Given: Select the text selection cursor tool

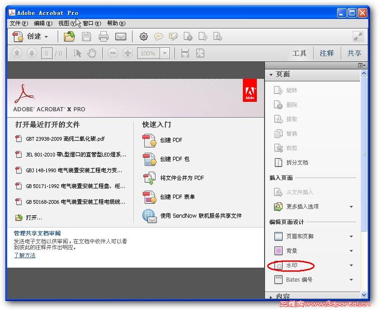Looking at the screenshot, I should click(x=77, y=53).
